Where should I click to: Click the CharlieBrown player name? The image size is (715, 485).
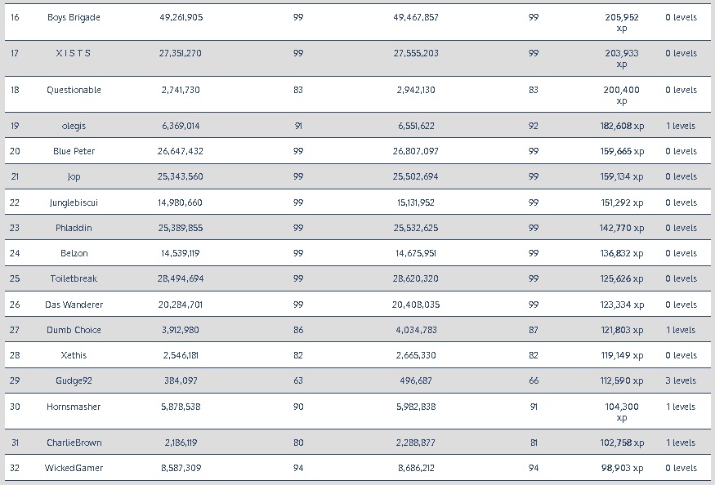(x=74, y=443)
